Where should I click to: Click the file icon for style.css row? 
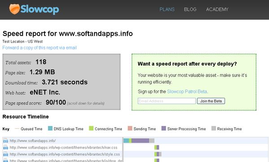(5, 154)
